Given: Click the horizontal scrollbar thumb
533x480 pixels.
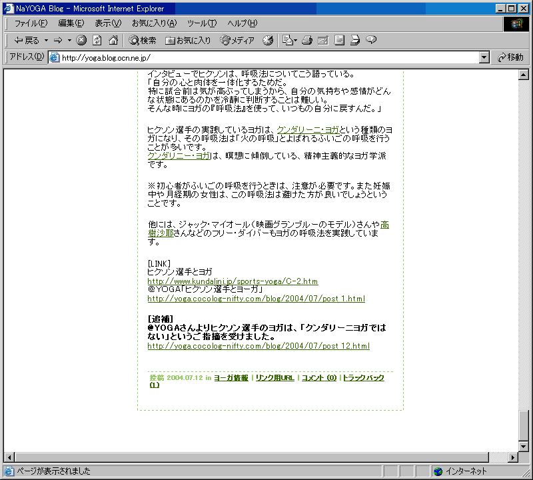Looking at the screenshot, I should point(252,457).
